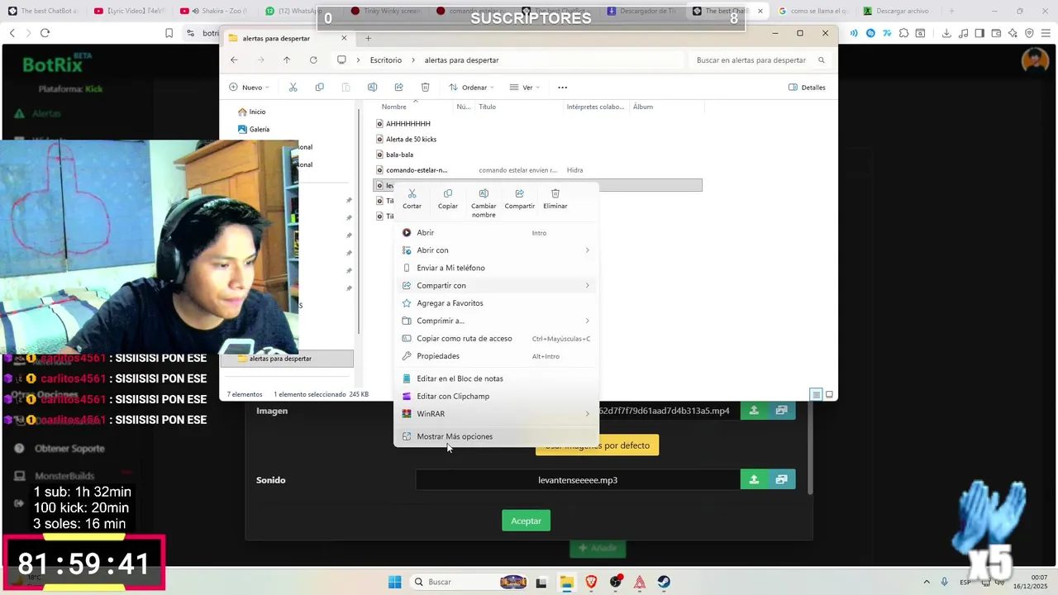Screen dimensions: 1058x595
Task: Sort by the Nombre column header
Action: 393,107
